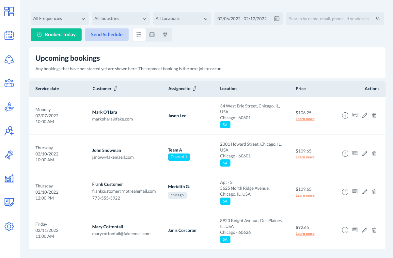
Task: Open the dashboard icon in the sidebar
Action: [x=9, y=12]
